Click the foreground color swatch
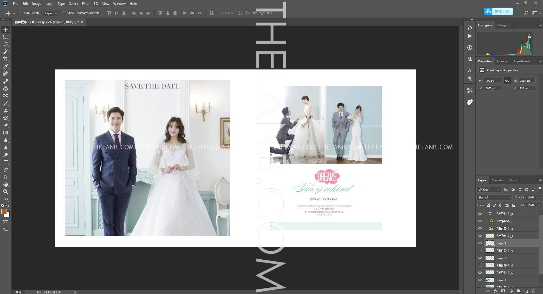The width and height of the screenshot is (543, 294). tap(4, 211)
